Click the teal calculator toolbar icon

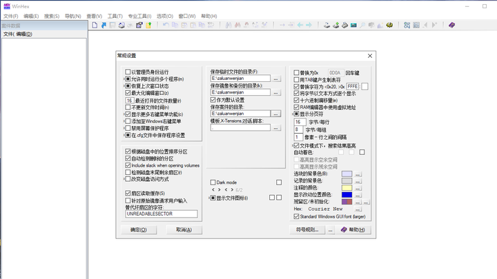tap(353, 25)
